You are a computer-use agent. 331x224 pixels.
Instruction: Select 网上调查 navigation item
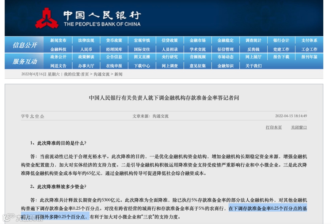[170, 66]
